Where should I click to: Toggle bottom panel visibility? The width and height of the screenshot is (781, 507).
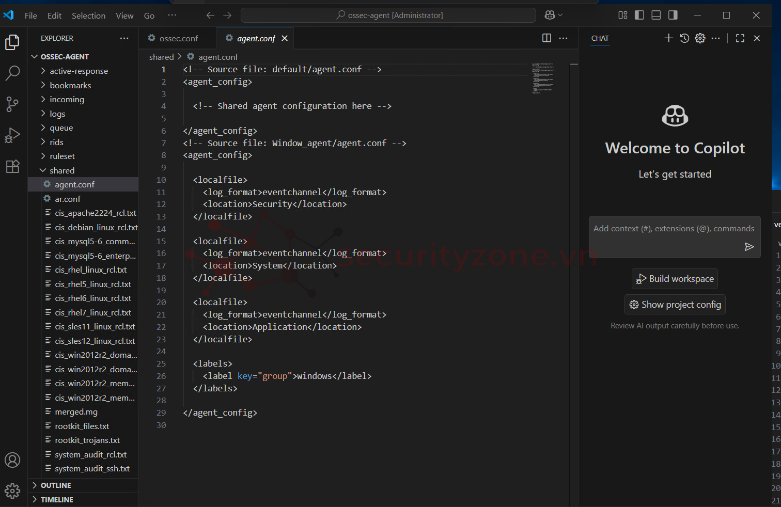pyautogui.click(x=656, y=15)
